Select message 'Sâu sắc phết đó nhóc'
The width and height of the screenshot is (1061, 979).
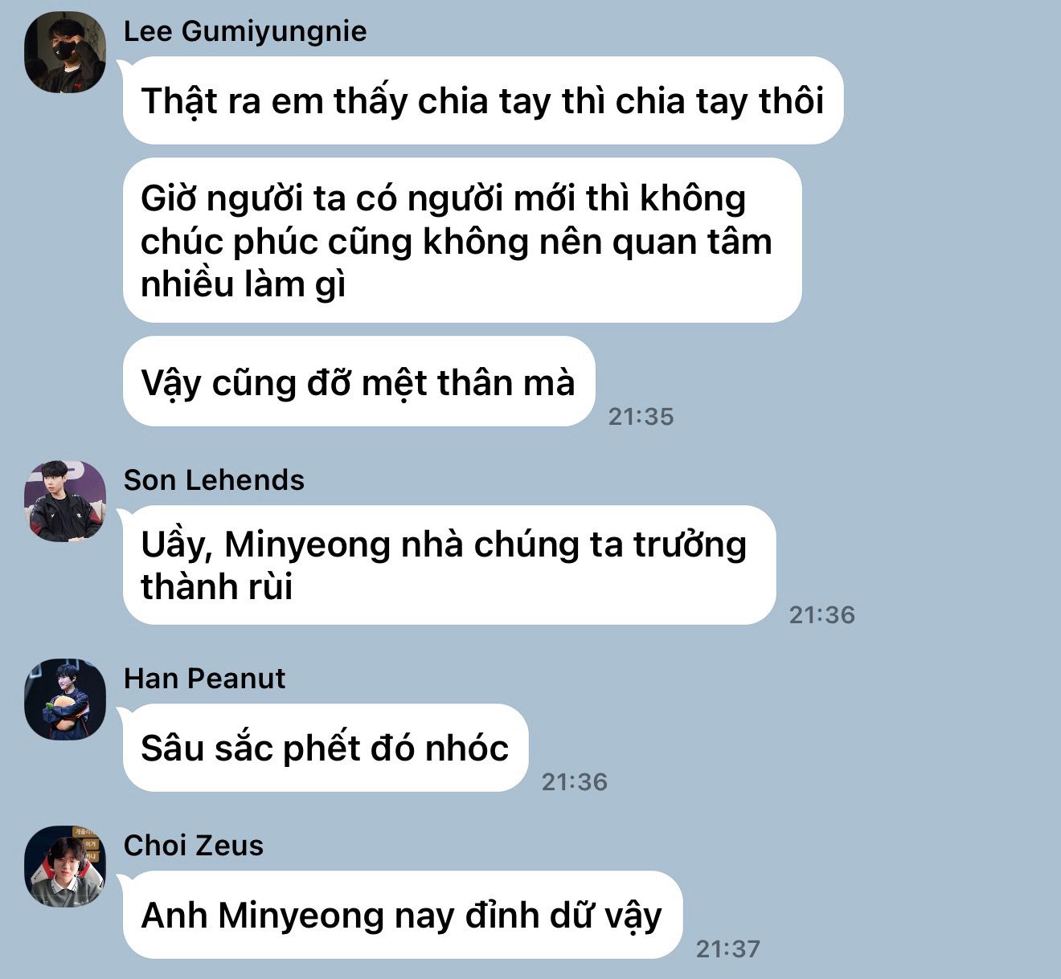326,748
